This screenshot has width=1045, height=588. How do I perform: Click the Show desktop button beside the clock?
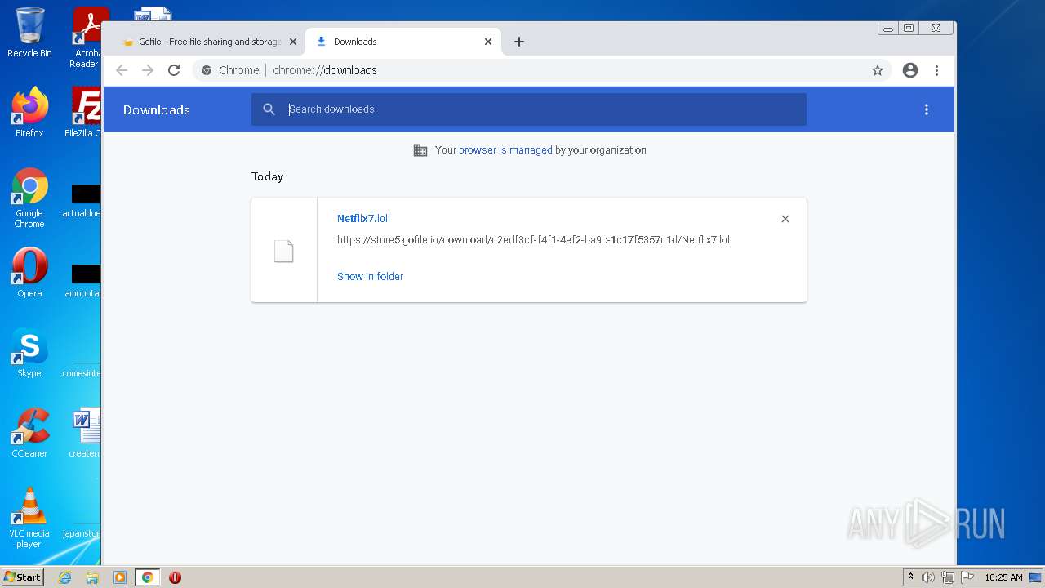tap(1035, 577)
